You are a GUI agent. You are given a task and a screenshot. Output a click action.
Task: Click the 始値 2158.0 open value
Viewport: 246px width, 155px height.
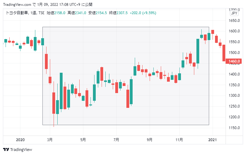56,13
